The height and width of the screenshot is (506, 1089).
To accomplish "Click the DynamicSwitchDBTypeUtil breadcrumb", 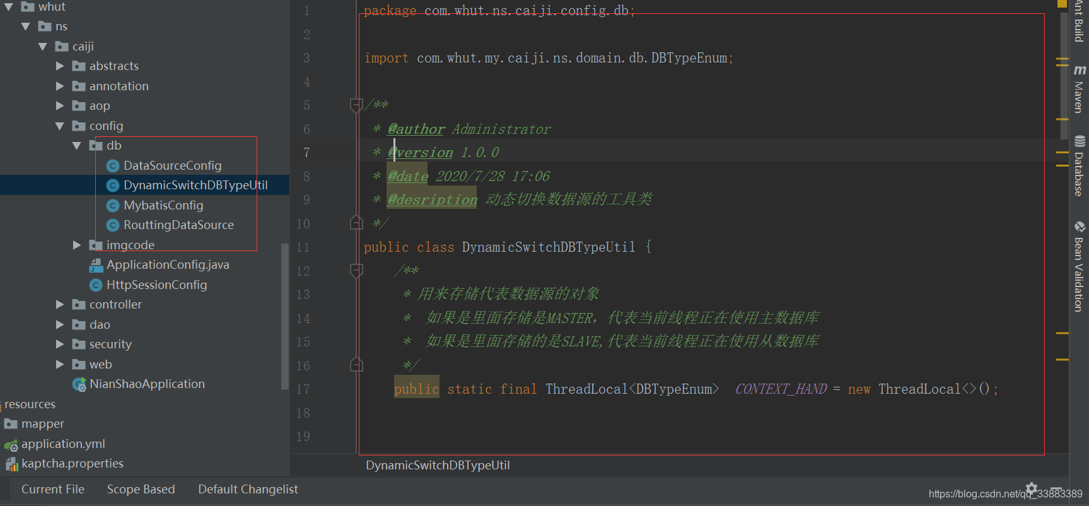I will click(x=438, y=466).
